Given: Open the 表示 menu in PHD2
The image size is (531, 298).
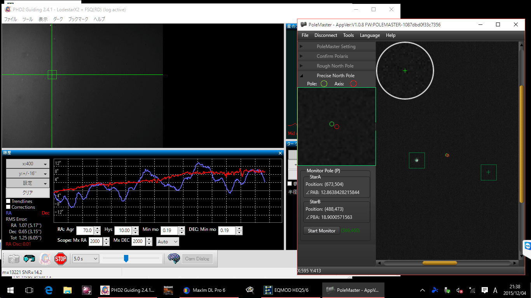Looking at the screenshot, I should [43, 19].
